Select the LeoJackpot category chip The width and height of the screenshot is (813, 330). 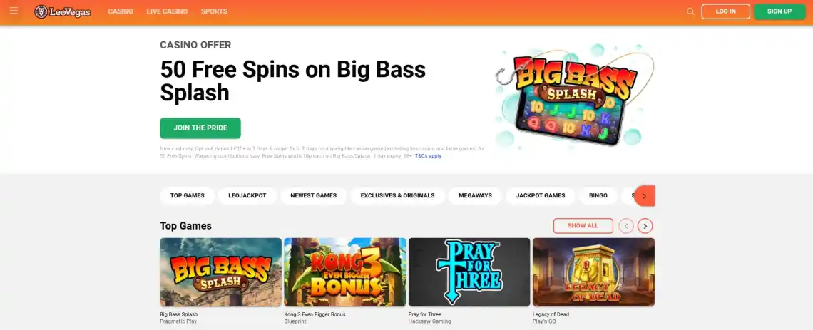(x=247, y=196)
